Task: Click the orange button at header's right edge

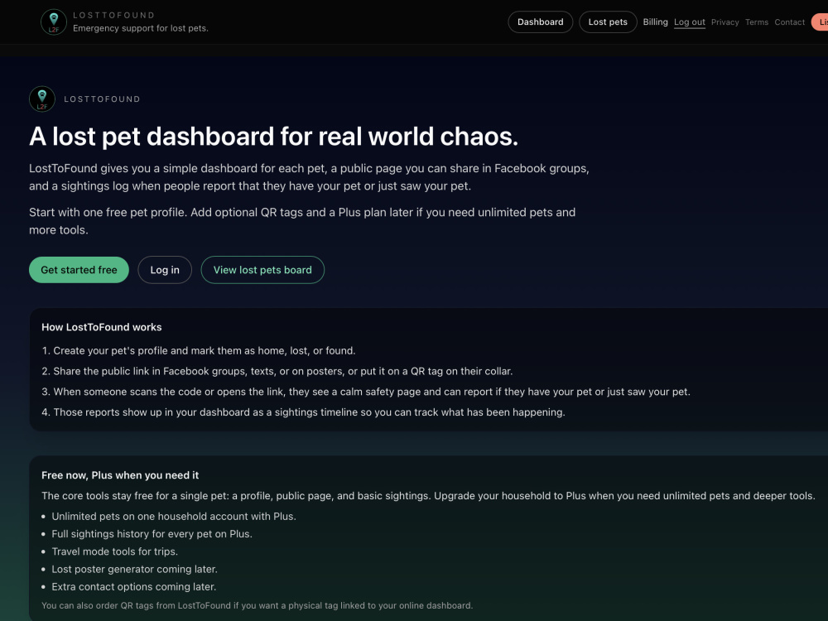Action: 820,22
